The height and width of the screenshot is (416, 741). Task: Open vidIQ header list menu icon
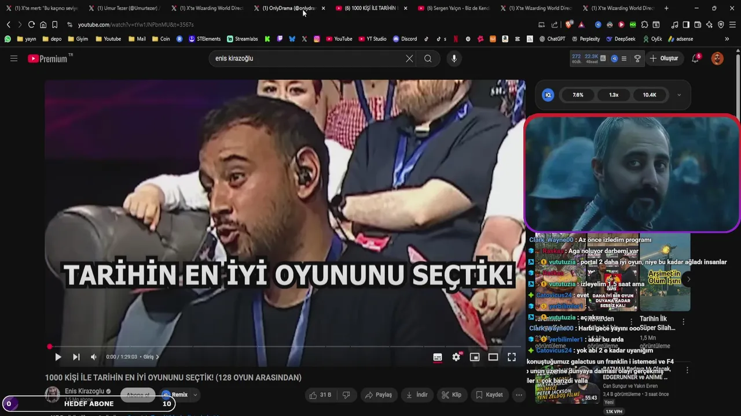pos(624,58)
